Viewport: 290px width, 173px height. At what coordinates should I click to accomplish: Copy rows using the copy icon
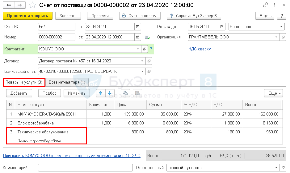point(125,93)
